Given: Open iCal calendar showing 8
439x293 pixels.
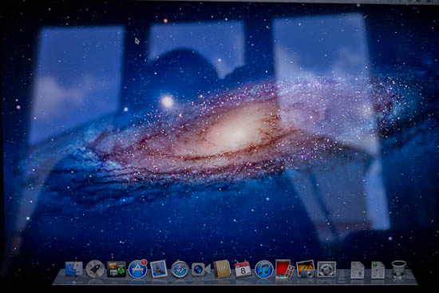Looking at the screenshot, I should pyautogui.click(x=243, y=269).
